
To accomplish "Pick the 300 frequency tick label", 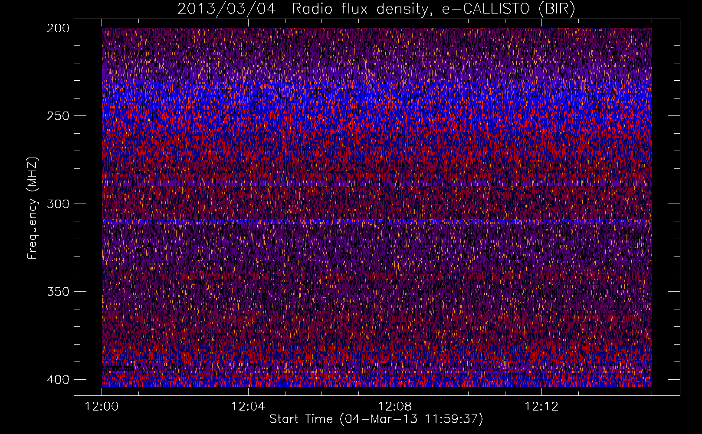I will coord(58,204).
